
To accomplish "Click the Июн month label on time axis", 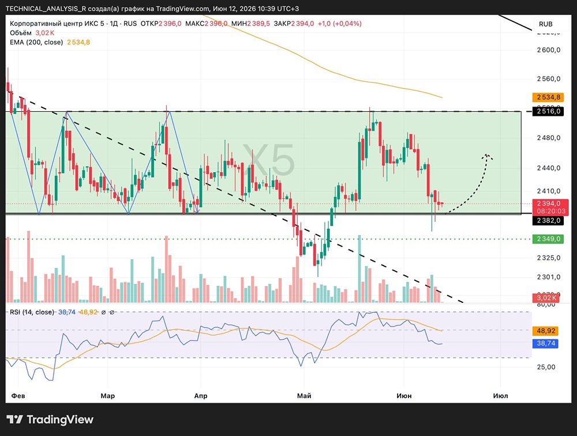I will (x=404, y=396).
